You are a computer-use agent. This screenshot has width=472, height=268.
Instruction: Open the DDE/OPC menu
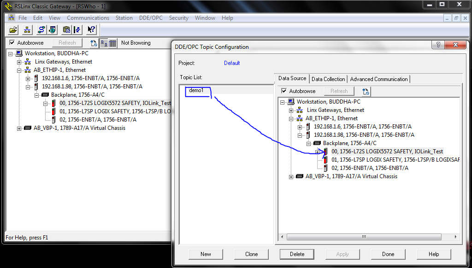pyautogui.click(x=151, y=18)
